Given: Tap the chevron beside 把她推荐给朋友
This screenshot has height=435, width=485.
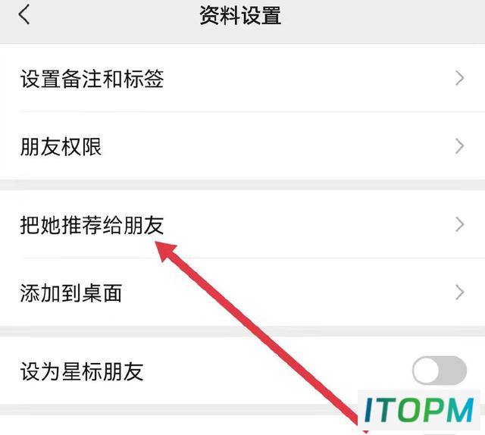Looking at the screenshot, I should click(460, 224).
